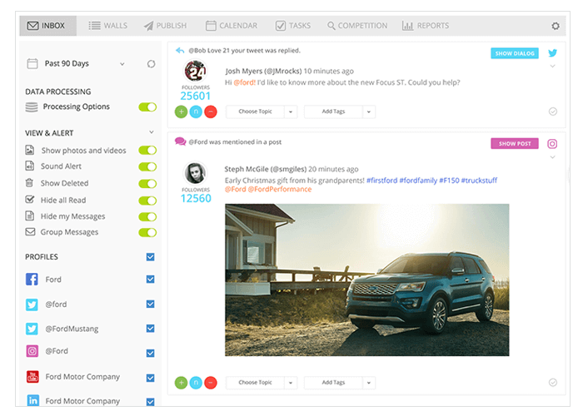Click the blue neutral icon on Josh Myers message
The image size is (583, 416).
coord(196,111)
